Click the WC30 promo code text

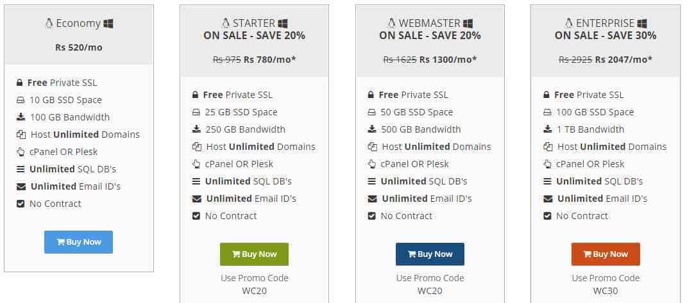[x=606, y=291]
